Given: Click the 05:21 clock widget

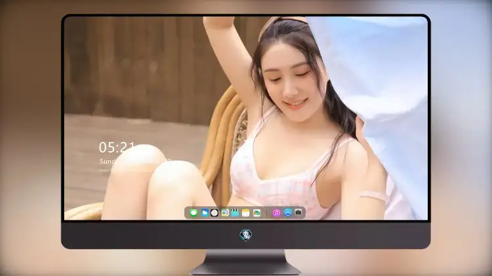Looking at the screenshot, I should tap(117, 147).
